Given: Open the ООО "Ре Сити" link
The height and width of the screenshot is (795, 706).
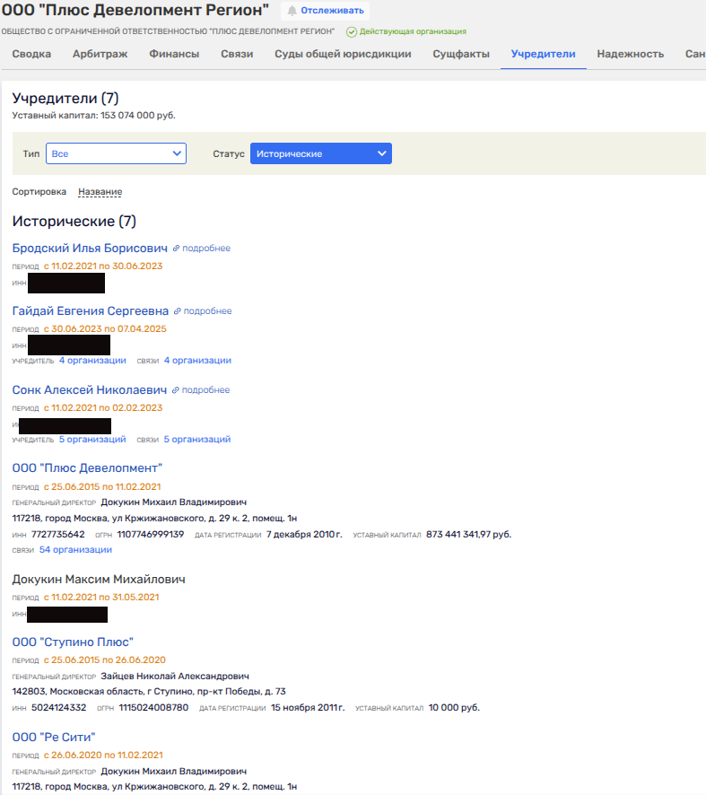Looking at the screenshot, I should tap(54, 738).
